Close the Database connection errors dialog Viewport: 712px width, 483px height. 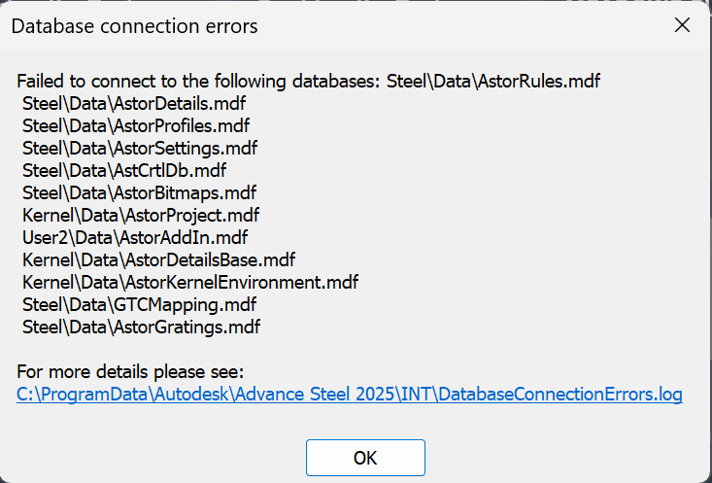point(682,26)
